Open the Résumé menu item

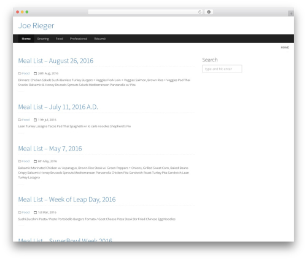(x=100, y=39)
